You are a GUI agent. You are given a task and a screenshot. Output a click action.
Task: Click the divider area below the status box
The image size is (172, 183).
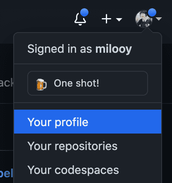coord(88,103)
